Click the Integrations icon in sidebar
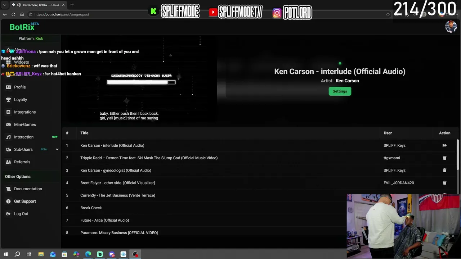This screenshot has width=461, height=259. point(8,112)
